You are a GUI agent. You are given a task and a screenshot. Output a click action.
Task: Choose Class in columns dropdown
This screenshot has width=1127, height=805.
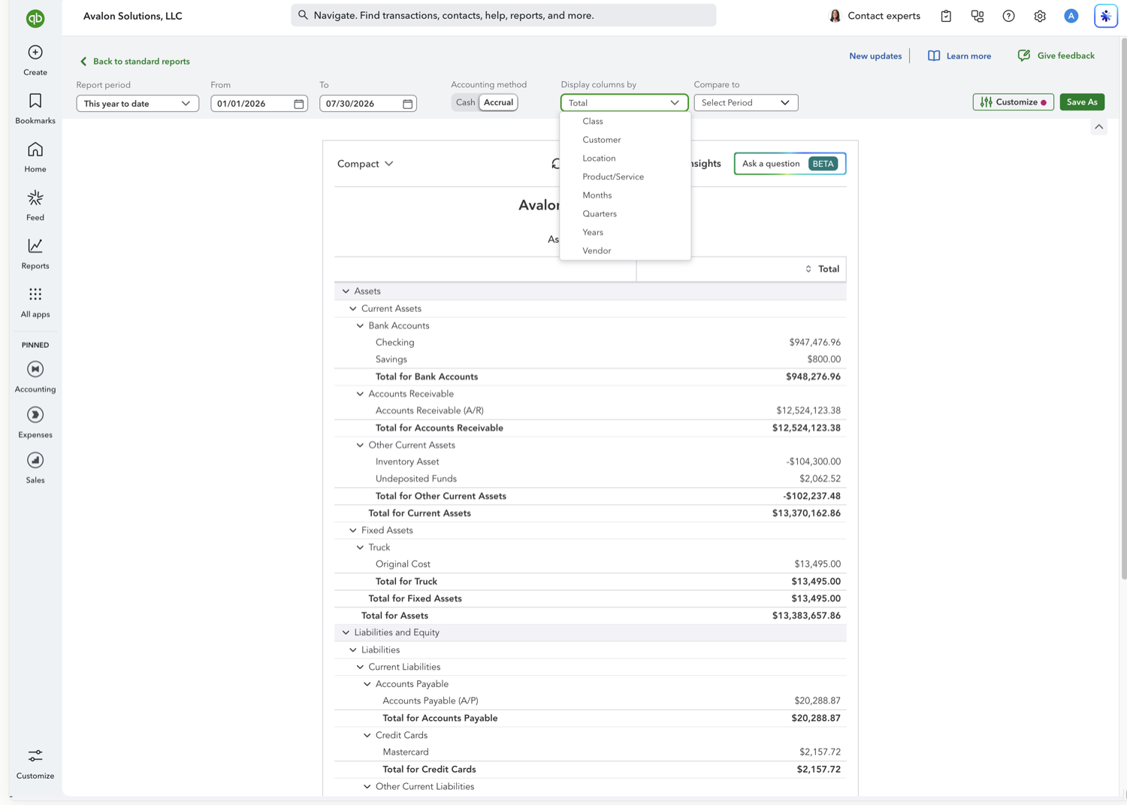coord(625,121)
